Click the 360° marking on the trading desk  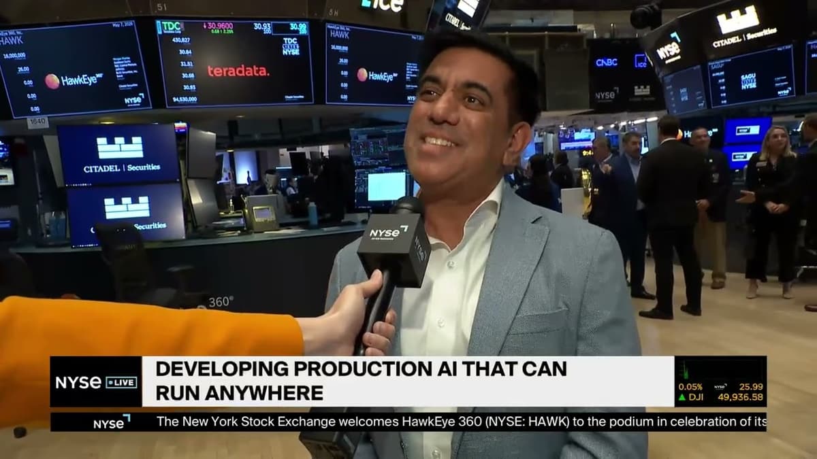pos(220,301)
